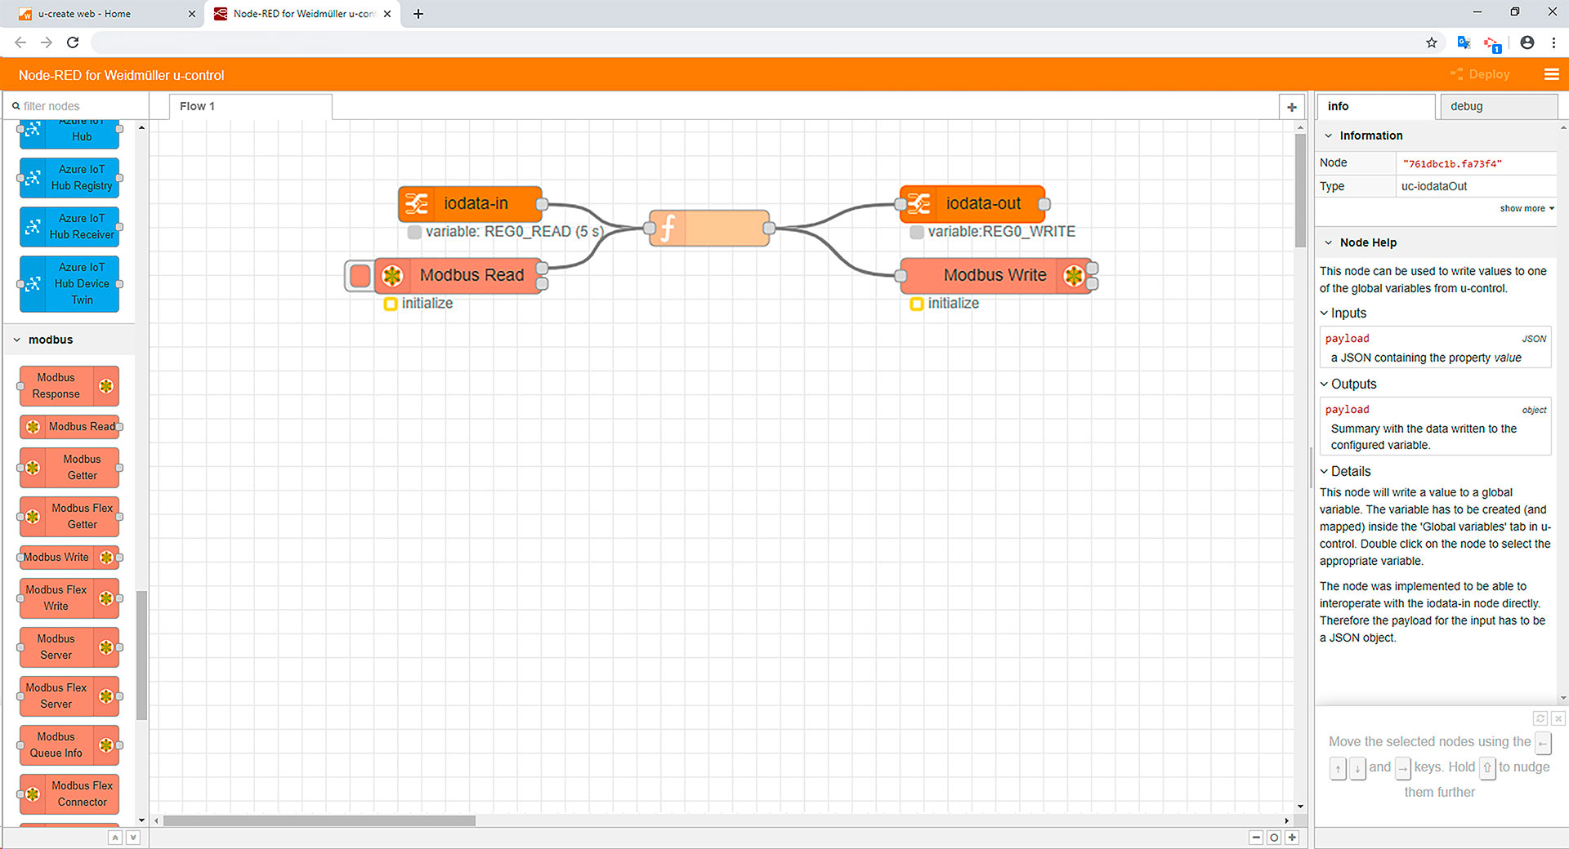Collapse the modbus palette category
Image resolution: width=1569 pixels, height=849 pixels.
click(x=69, y=340)
